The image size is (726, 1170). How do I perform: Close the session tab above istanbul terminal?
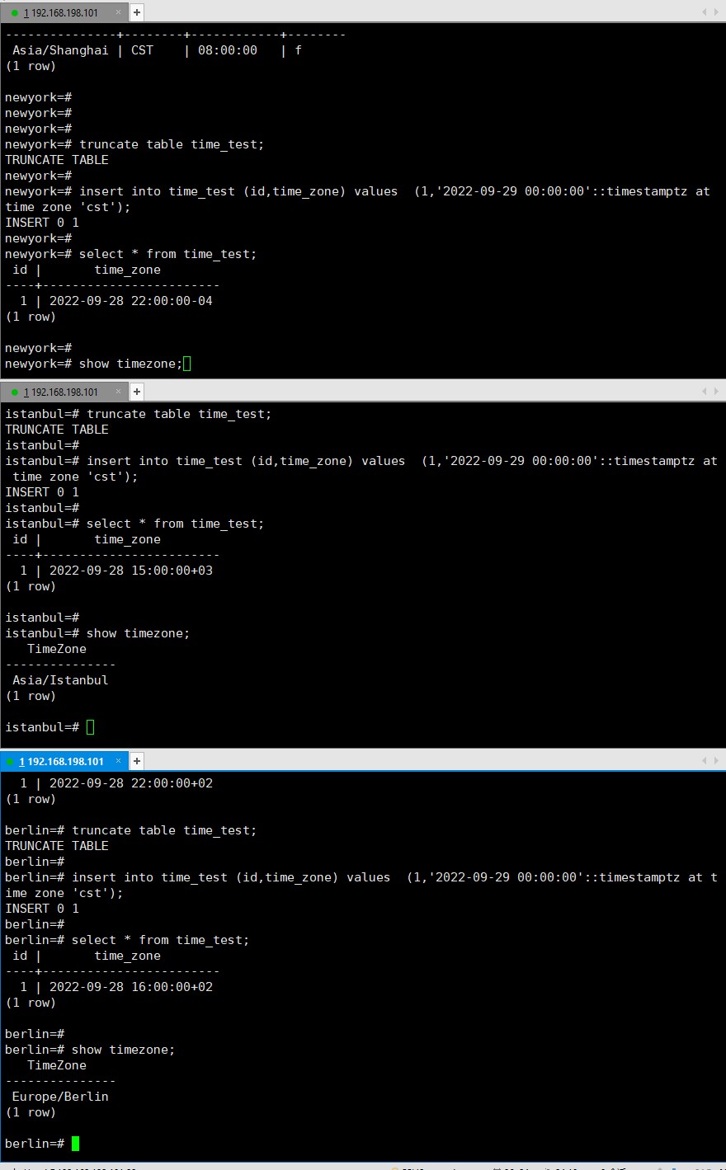118,392
